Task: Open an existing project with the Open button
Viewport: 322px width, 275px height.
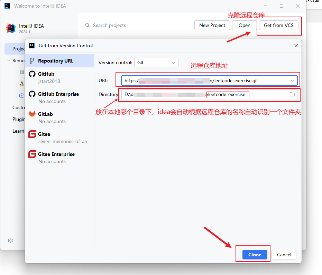Action: click(x=244, y=25)
